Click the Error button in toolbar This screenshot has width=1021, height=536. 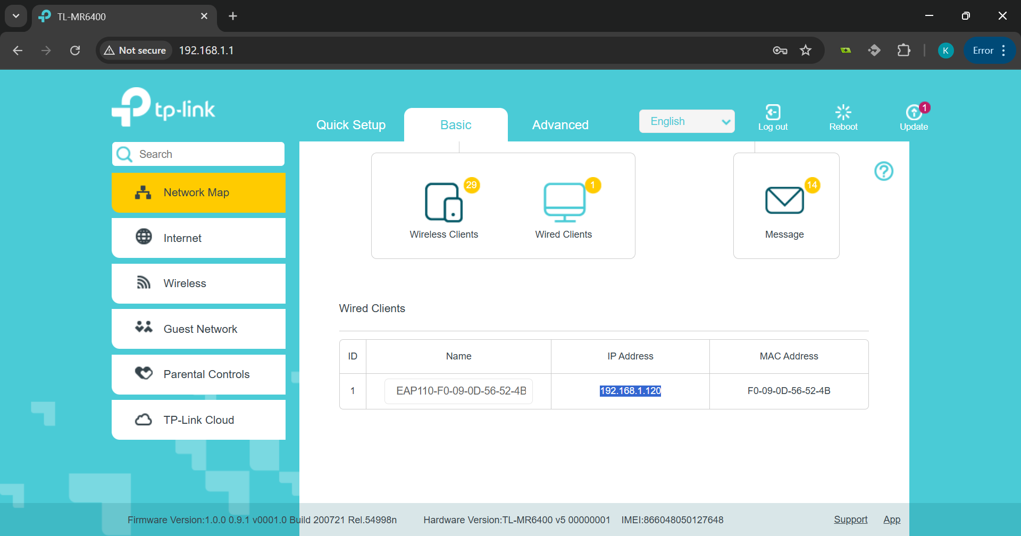(x=983, y=51)
